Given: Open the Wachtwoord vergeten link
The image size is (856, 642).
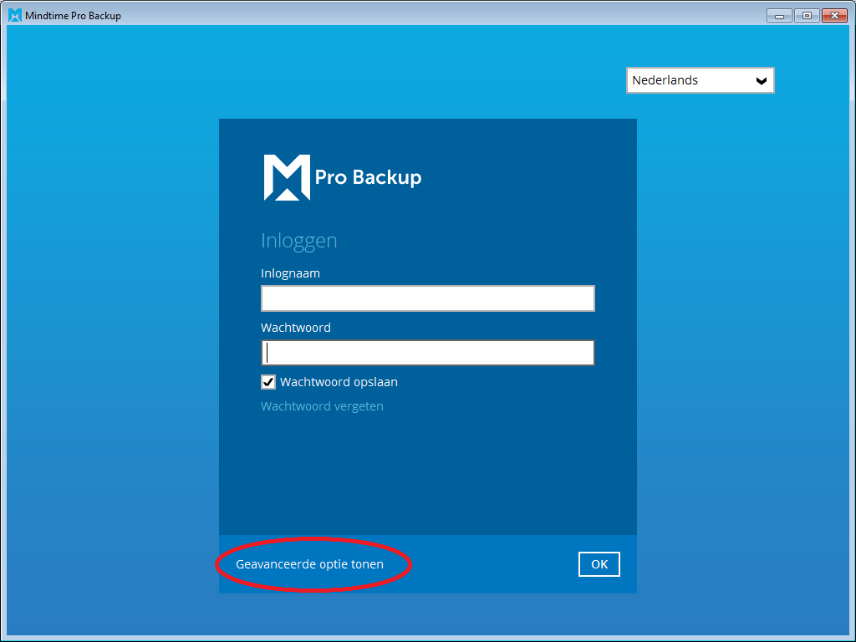Looking at the screenshot, I should (322, 406).
